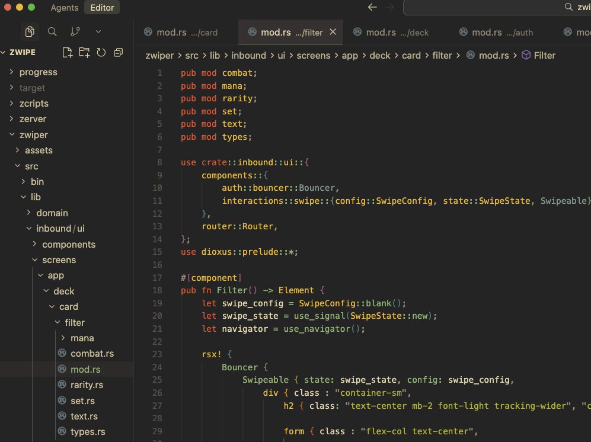Click router::Router on line 13
The width and height of the screenshot is (591, 442).
pyautogui.click(x=238, y=226)
